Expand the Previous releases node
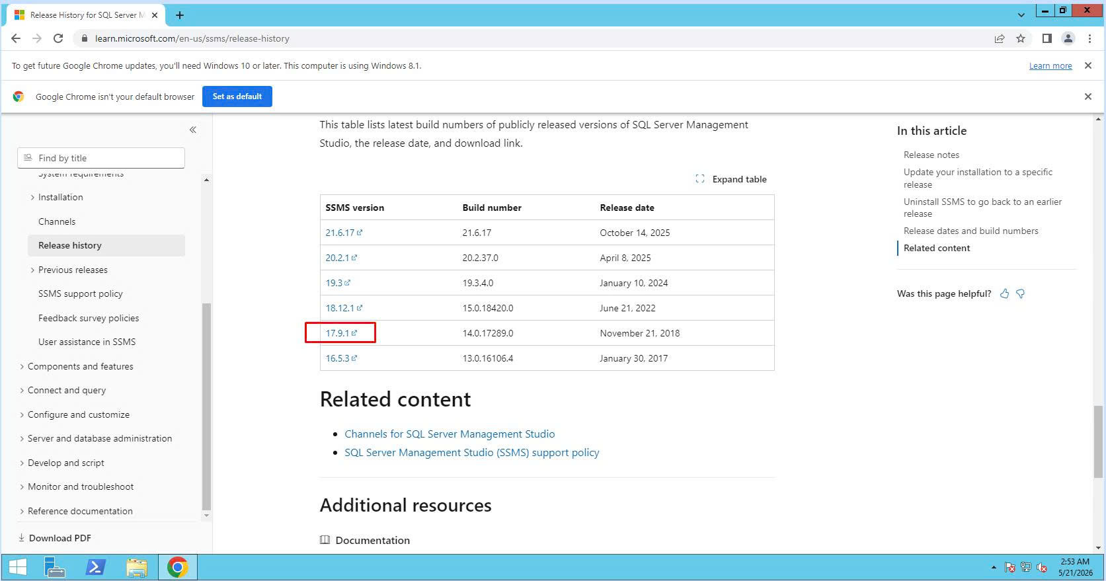This screenshot has height=581, width=1106. coord(32,270)
